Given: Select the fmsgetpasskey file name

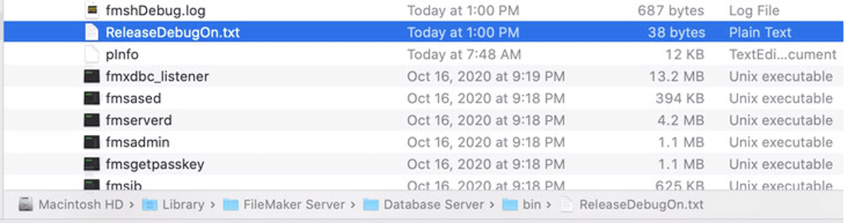Looking at the screenshot, I should coord(155,164).
